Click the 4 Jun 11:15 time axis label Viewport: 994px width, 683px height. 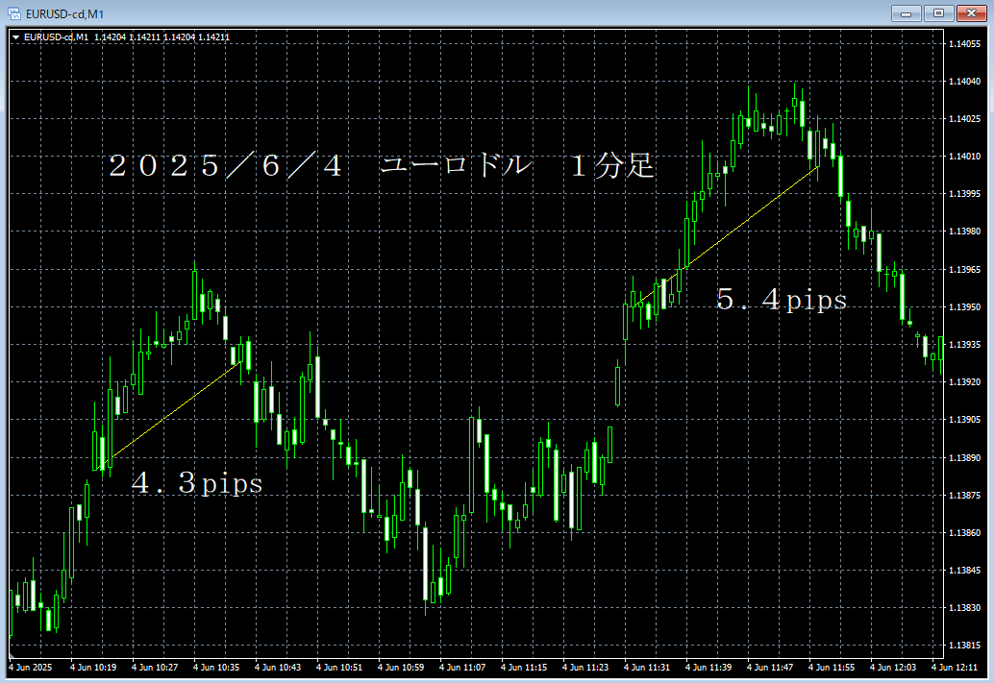pos(524,668)
